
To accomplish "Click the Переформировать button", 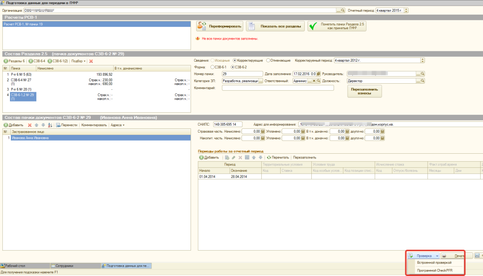I will point(220,26).
